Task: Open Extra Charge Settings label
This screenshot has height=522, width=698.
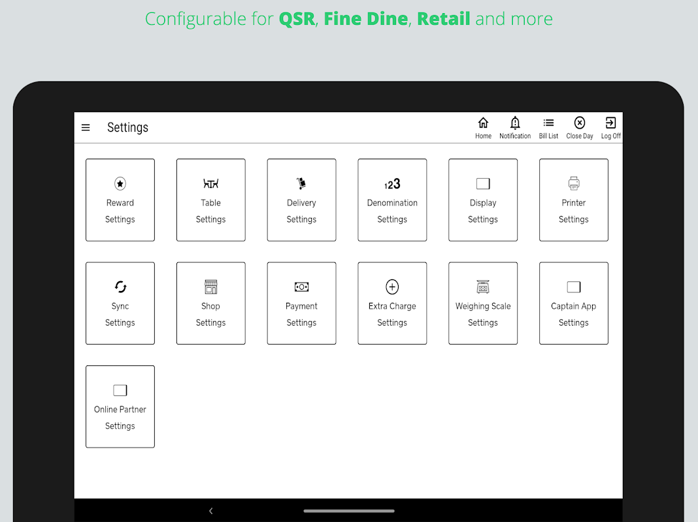Action: tap(392, 315)
